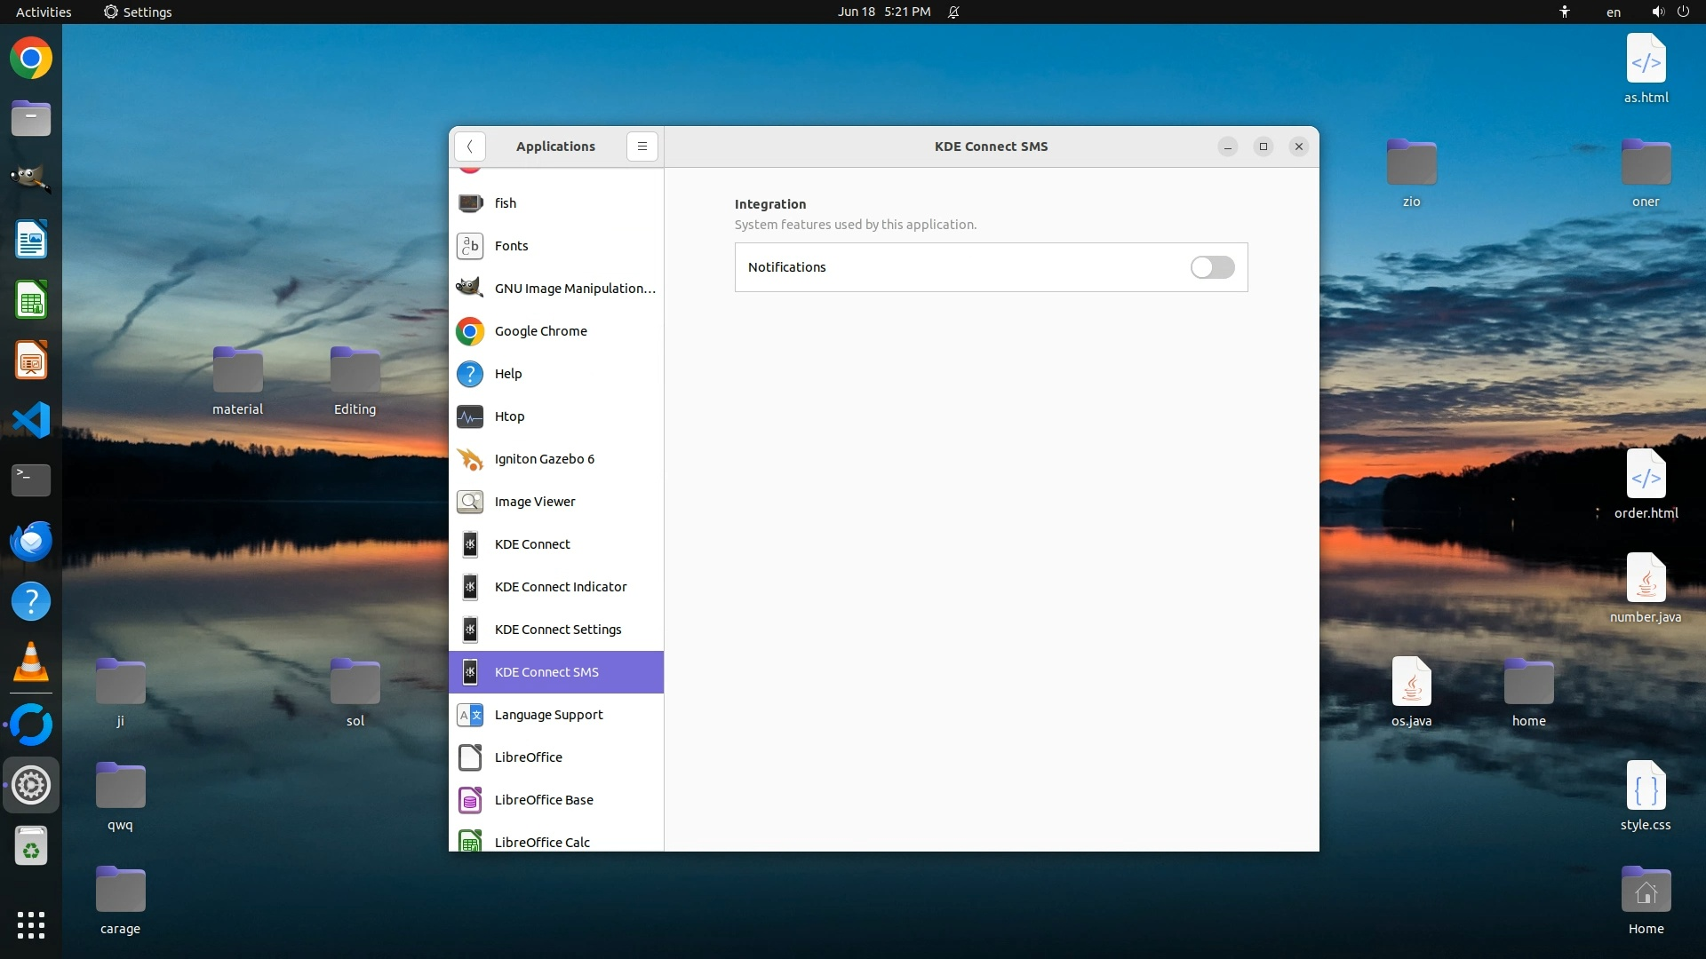Viewport: 1706px width, 959px height.
Task: Open Htop application settings
Action: [509, 416]
